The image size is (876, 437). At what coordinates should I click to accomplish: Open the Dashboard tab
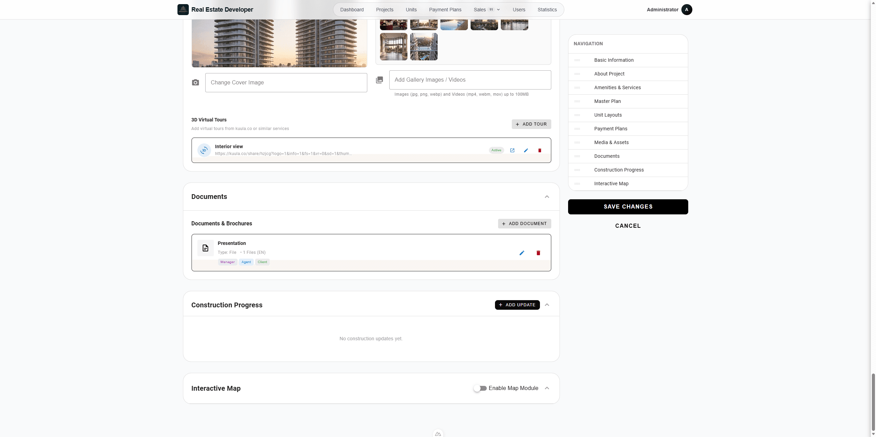click(352, 10)
